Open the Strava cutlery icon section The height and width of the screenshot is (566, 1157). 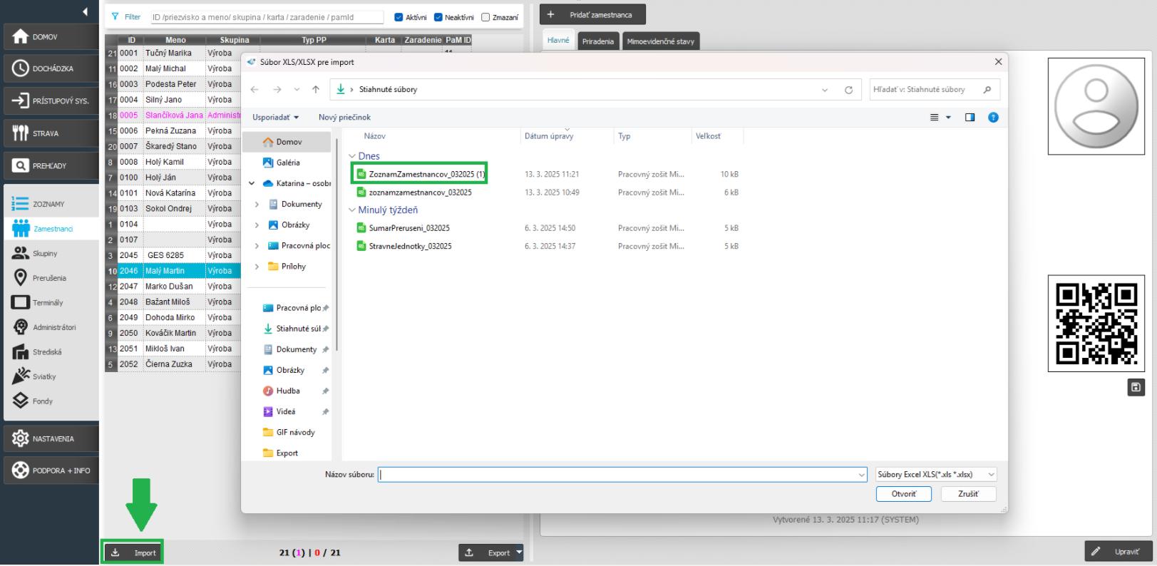(x=21, y=133)
